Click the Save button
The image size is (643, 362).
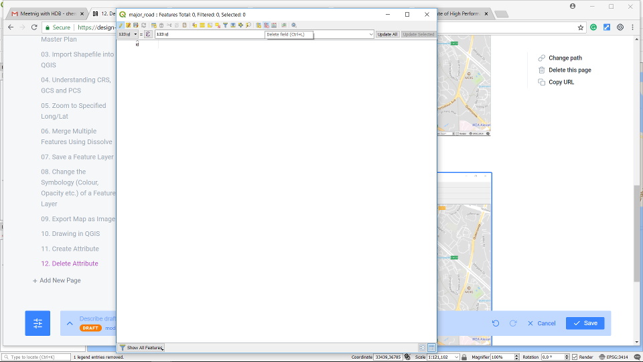click(x=585, y=323)
